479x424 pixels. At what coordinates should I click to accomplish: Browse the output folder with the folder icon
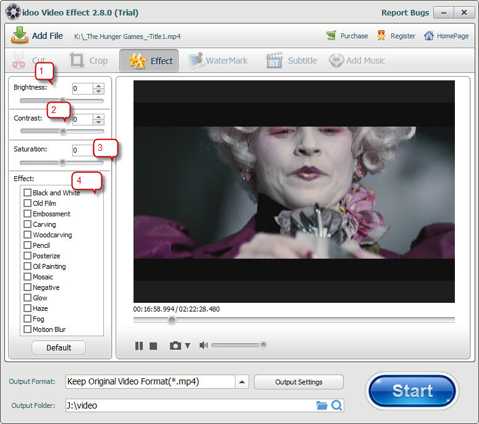[321, 405]
